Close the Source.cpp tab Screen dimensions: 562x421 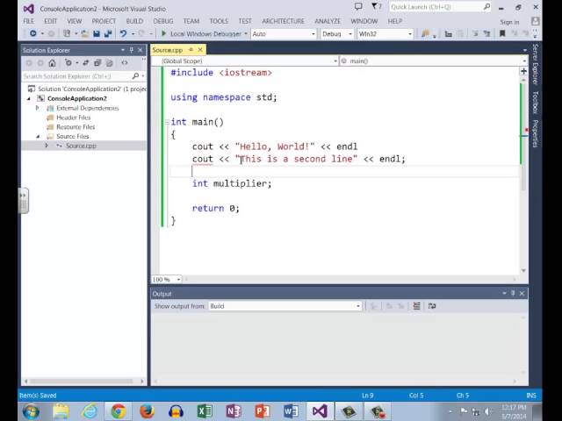tap(200, 50)
